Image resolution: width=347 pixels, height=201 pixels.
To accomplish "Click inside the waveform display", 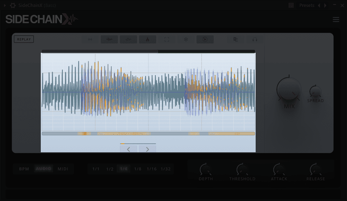I will [148, 92].
